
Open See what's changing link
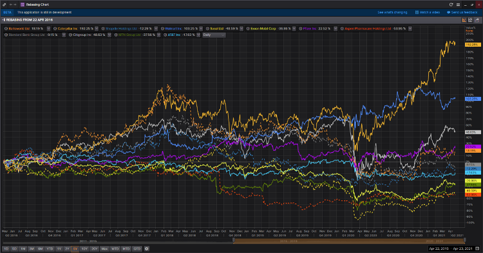point(392,12)
